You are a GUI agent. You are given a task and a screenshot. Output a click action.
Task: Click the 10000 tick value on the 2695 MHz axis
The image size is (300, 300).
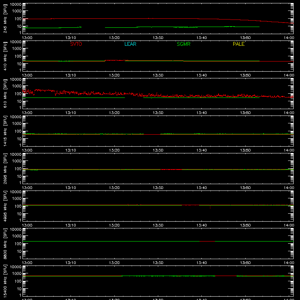[16, 154]
